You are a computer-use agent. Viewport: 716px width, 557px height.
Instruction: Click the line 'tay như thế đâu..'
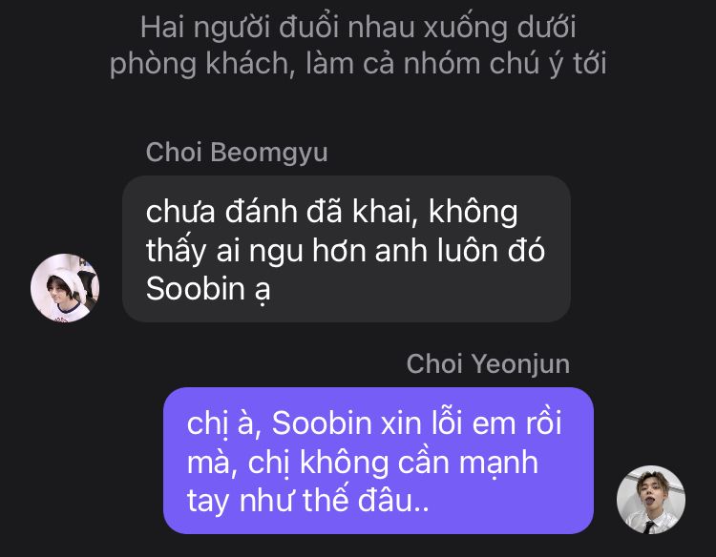[307, 501]
